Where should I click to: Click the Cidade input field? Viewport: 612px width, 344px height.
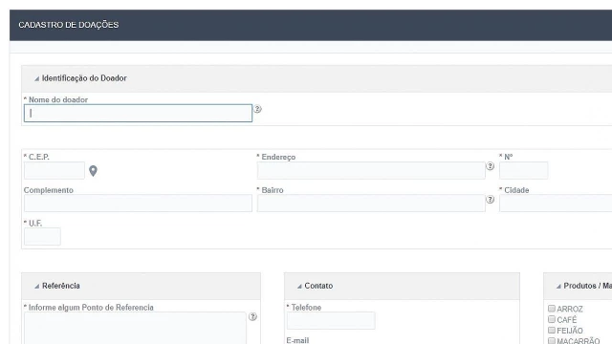[556, 204]
